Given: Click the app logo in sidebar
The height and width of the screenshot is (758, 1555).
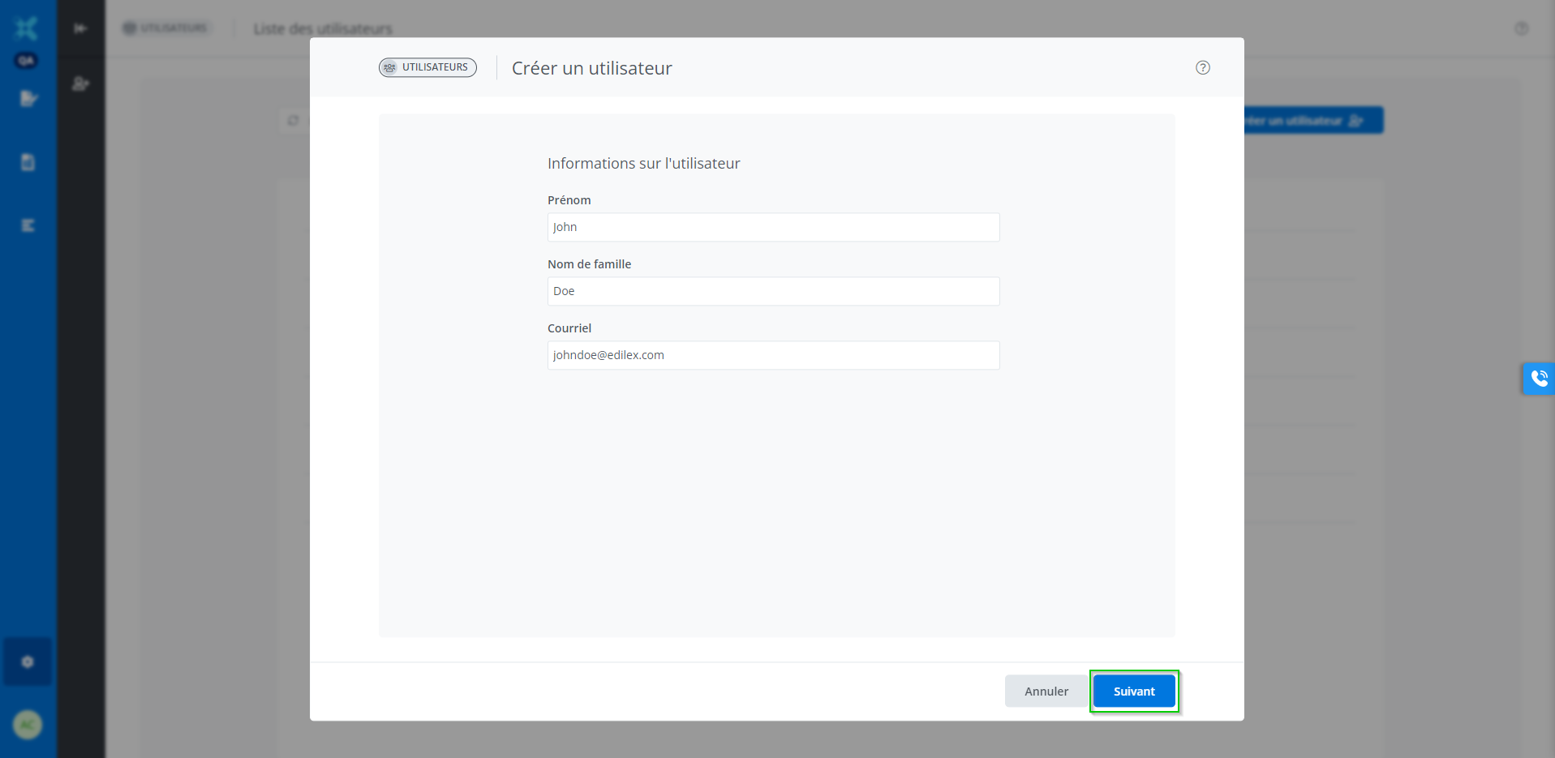Looking at the screenshot, I should click(x=27, y=28).
